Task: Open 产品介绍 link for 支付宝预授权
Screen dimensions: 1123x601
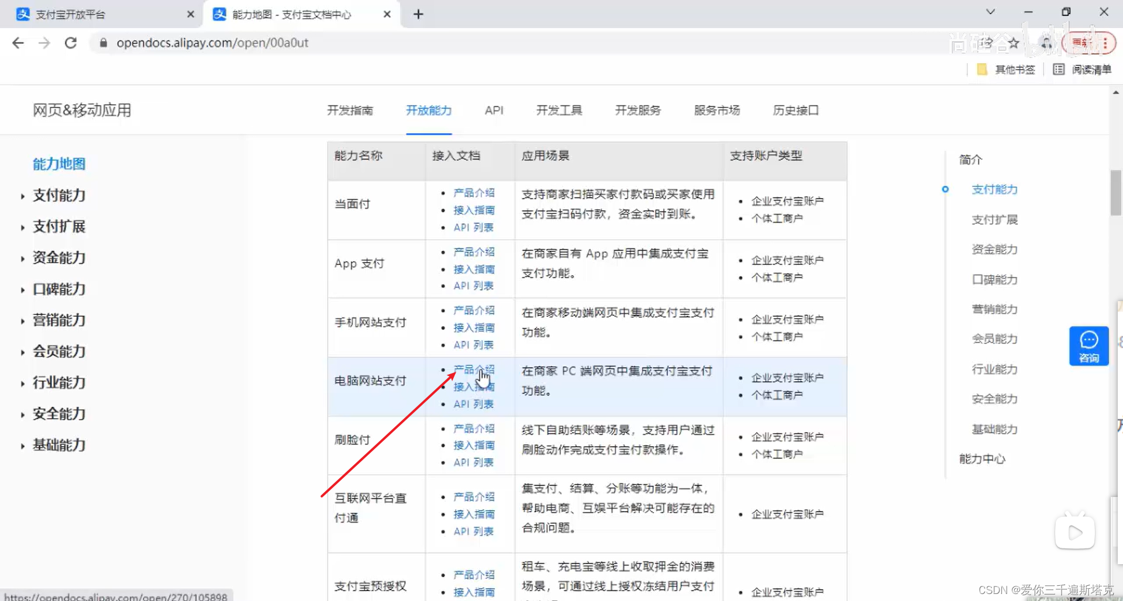Action: 474,575
